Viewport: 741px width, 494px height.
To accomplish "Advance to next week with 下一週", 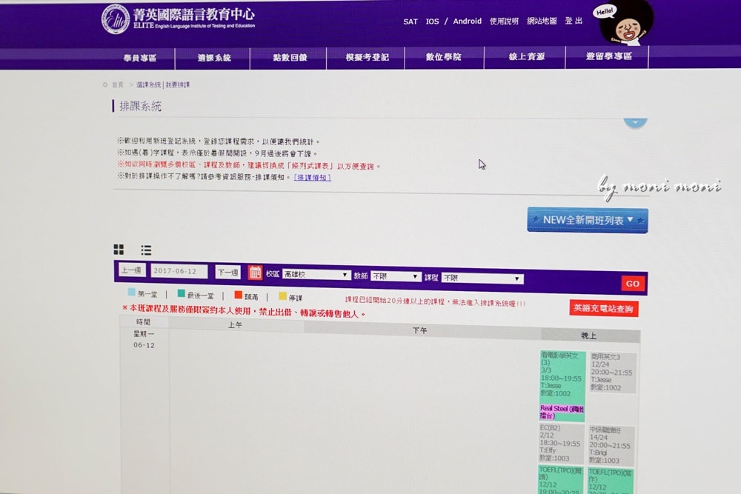I will pos(227,273).
